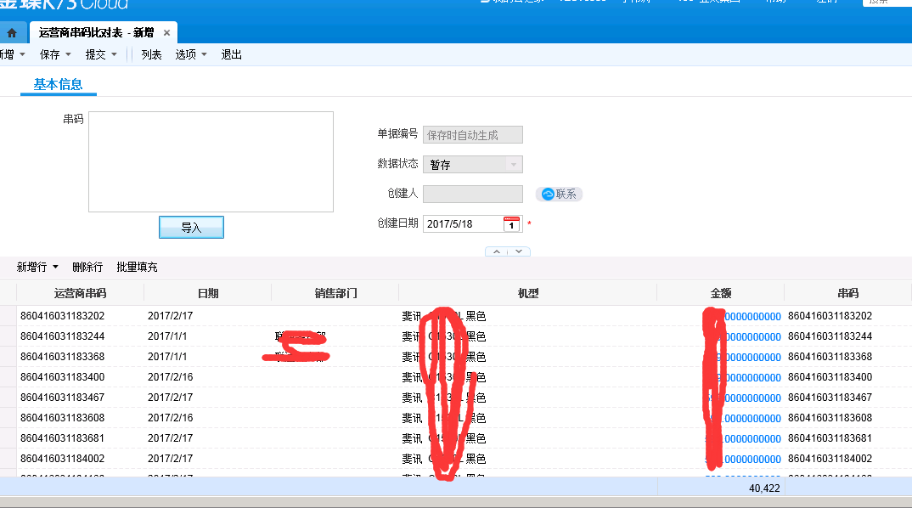Screen dimensions: 912x508
Task: Click 退出 to exit the form
Action: click(232, 54)
